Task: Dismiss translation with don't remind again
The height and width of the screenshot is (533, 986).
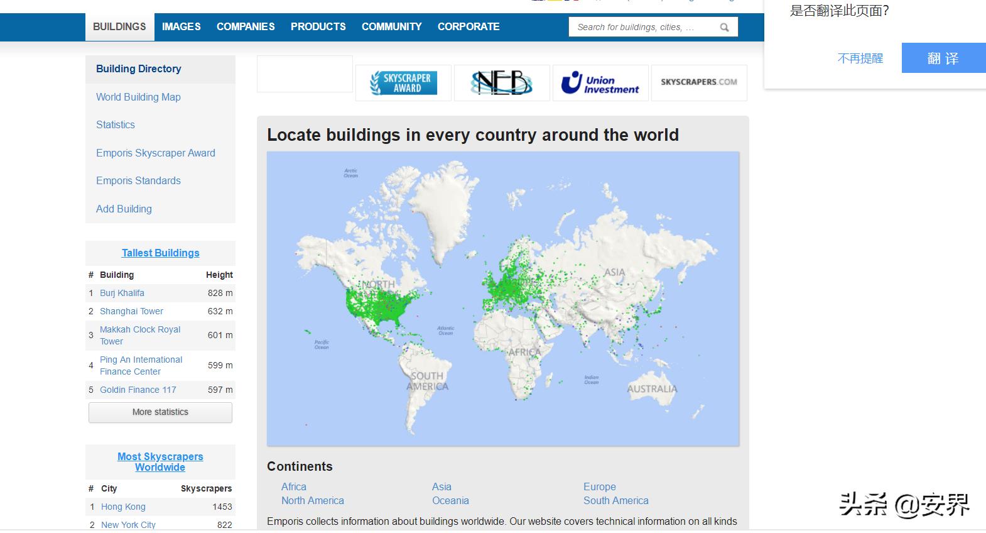Action: [x=860, y=58]
